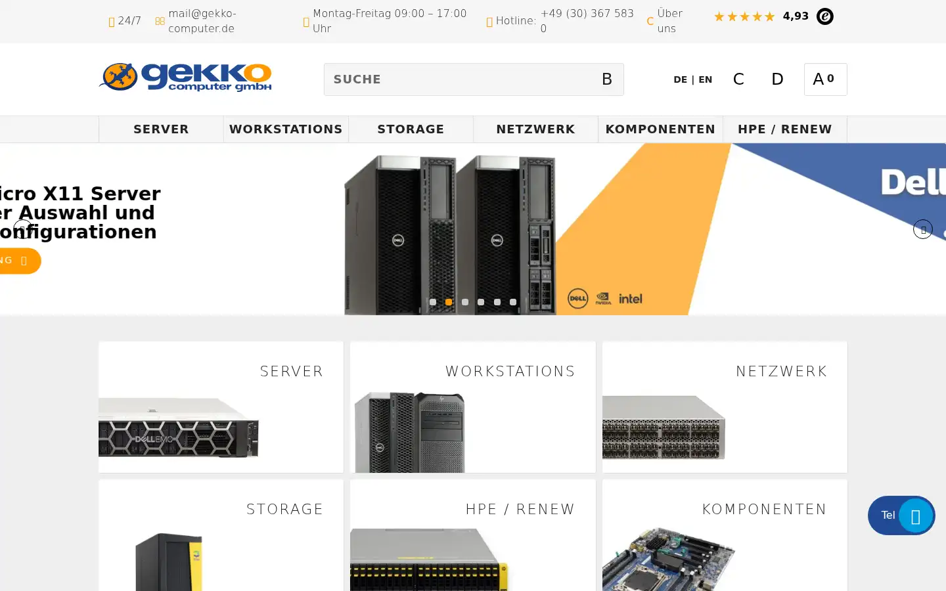Click the mail envelope icon
The width and height of the screenshot is (946, 591).
tap(160, 21)
